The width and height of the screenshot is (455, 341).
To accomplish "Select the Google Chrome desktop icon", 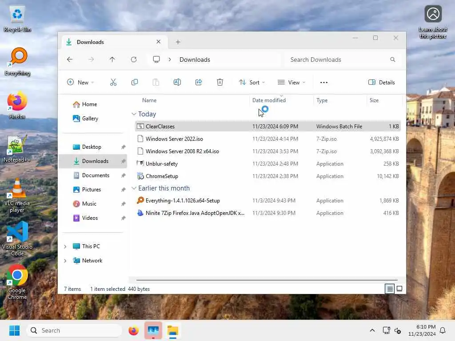I will tap(17, 282).
